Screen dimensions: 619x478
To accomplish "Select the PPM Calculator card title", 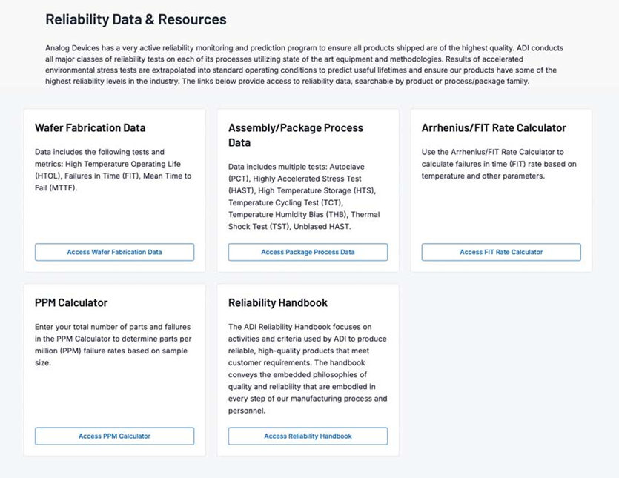I will [x=71, y=302].
